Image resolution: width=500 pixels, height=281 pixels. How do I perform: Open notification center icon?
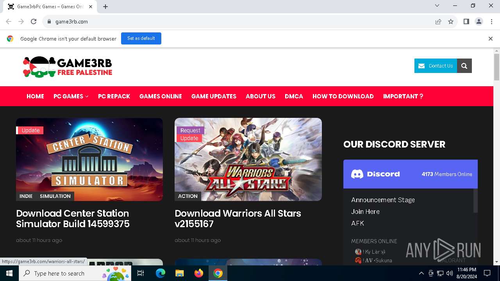(487, 273)
